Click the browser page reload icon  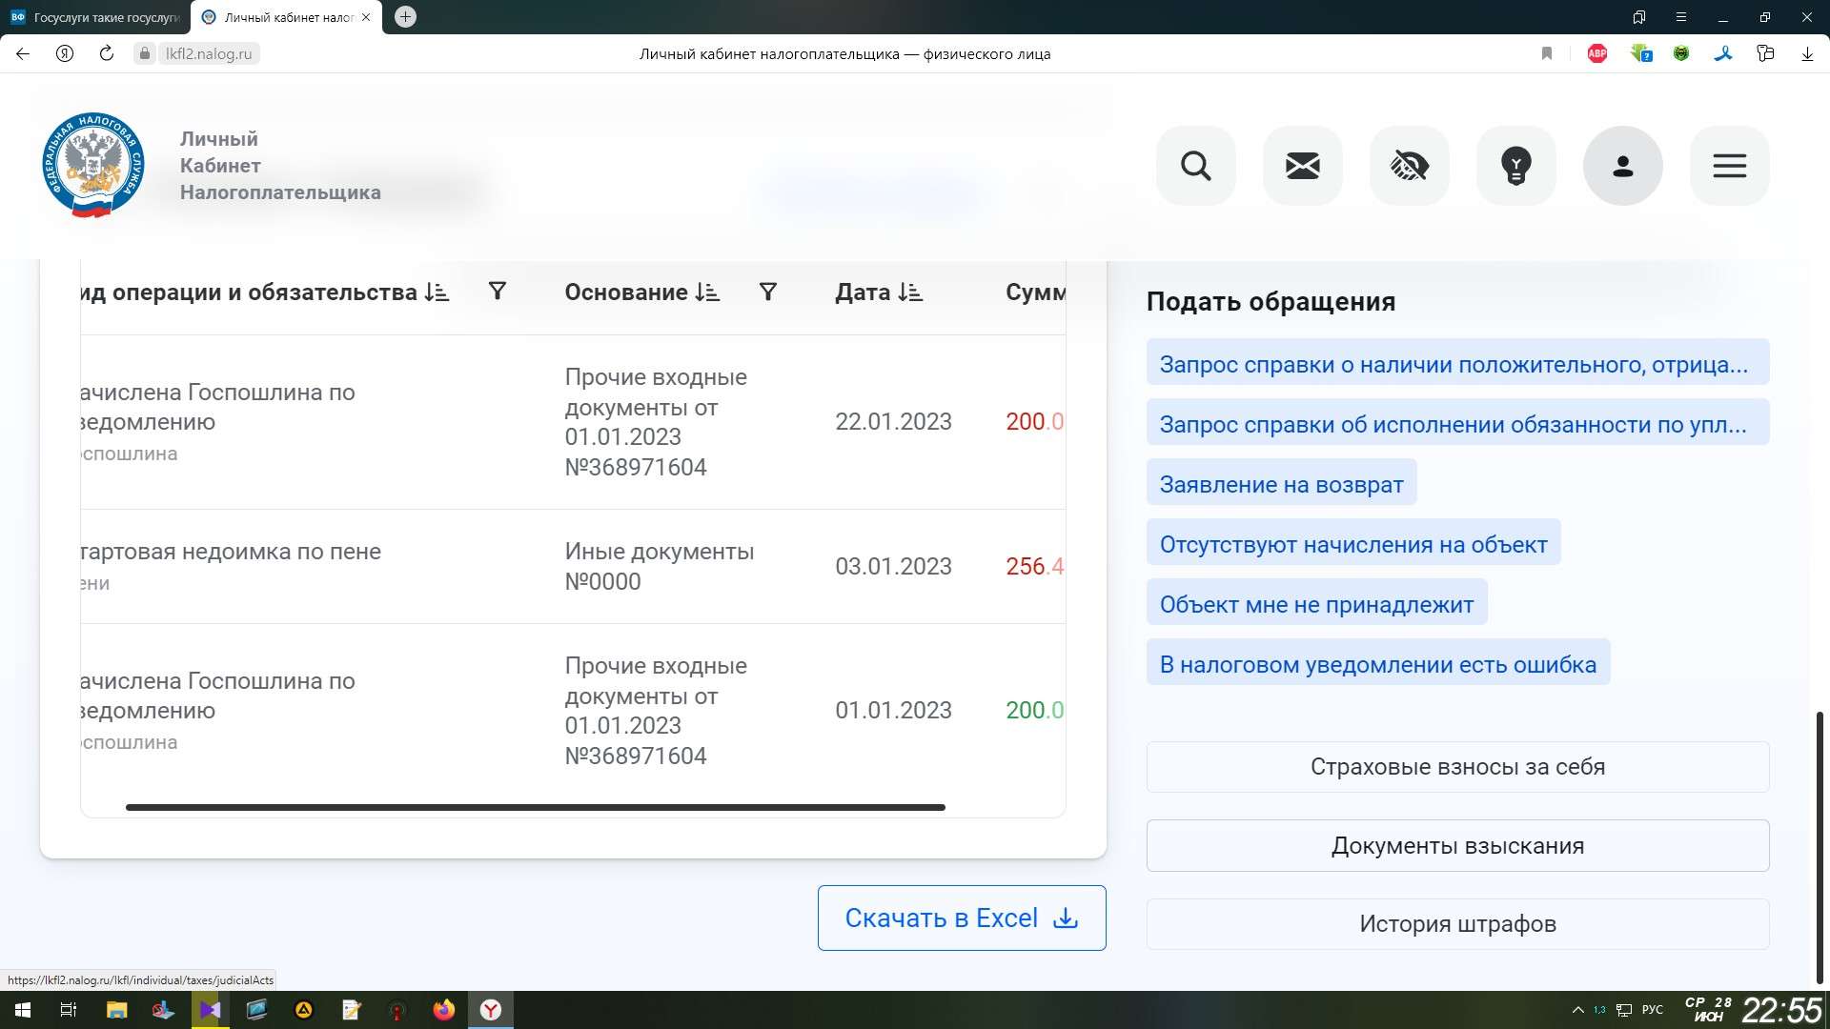point(106,53)
